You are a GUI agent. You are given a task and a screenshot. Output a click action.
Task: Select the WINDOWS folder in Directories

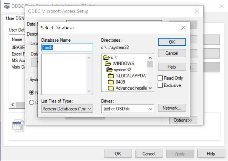(123, 64)
